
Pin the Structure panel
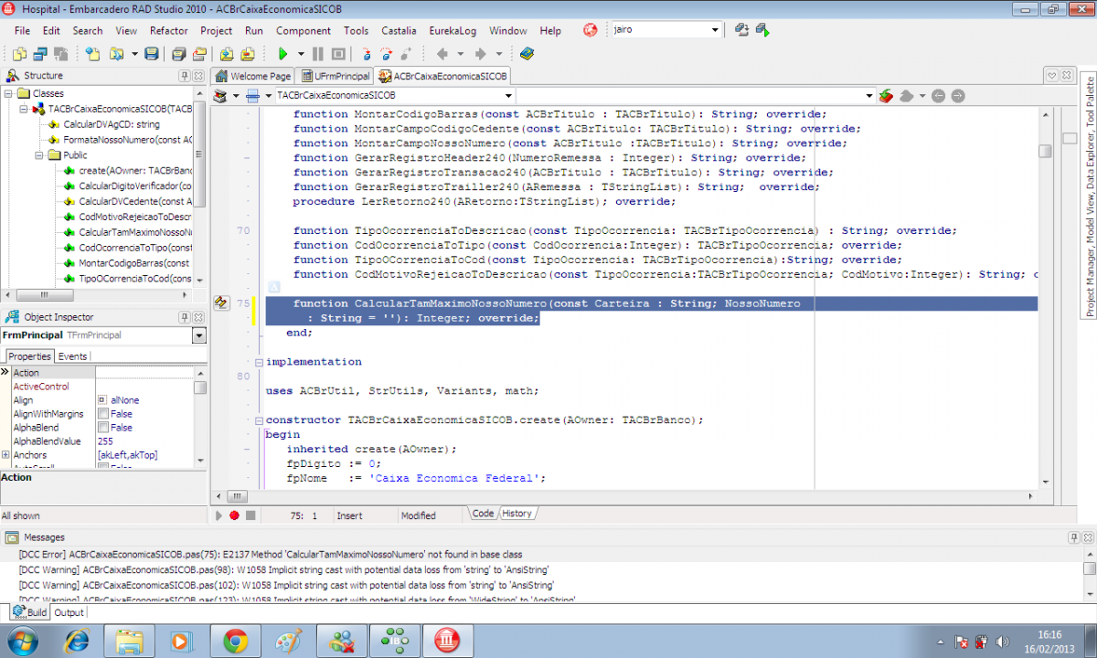click(x=185, y=76)
